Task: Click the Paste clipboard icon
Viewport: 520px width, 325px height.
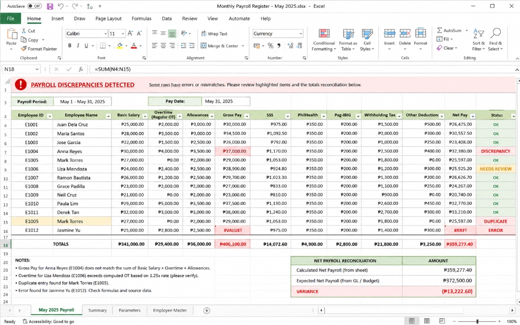Action: (x=11, y=34)
